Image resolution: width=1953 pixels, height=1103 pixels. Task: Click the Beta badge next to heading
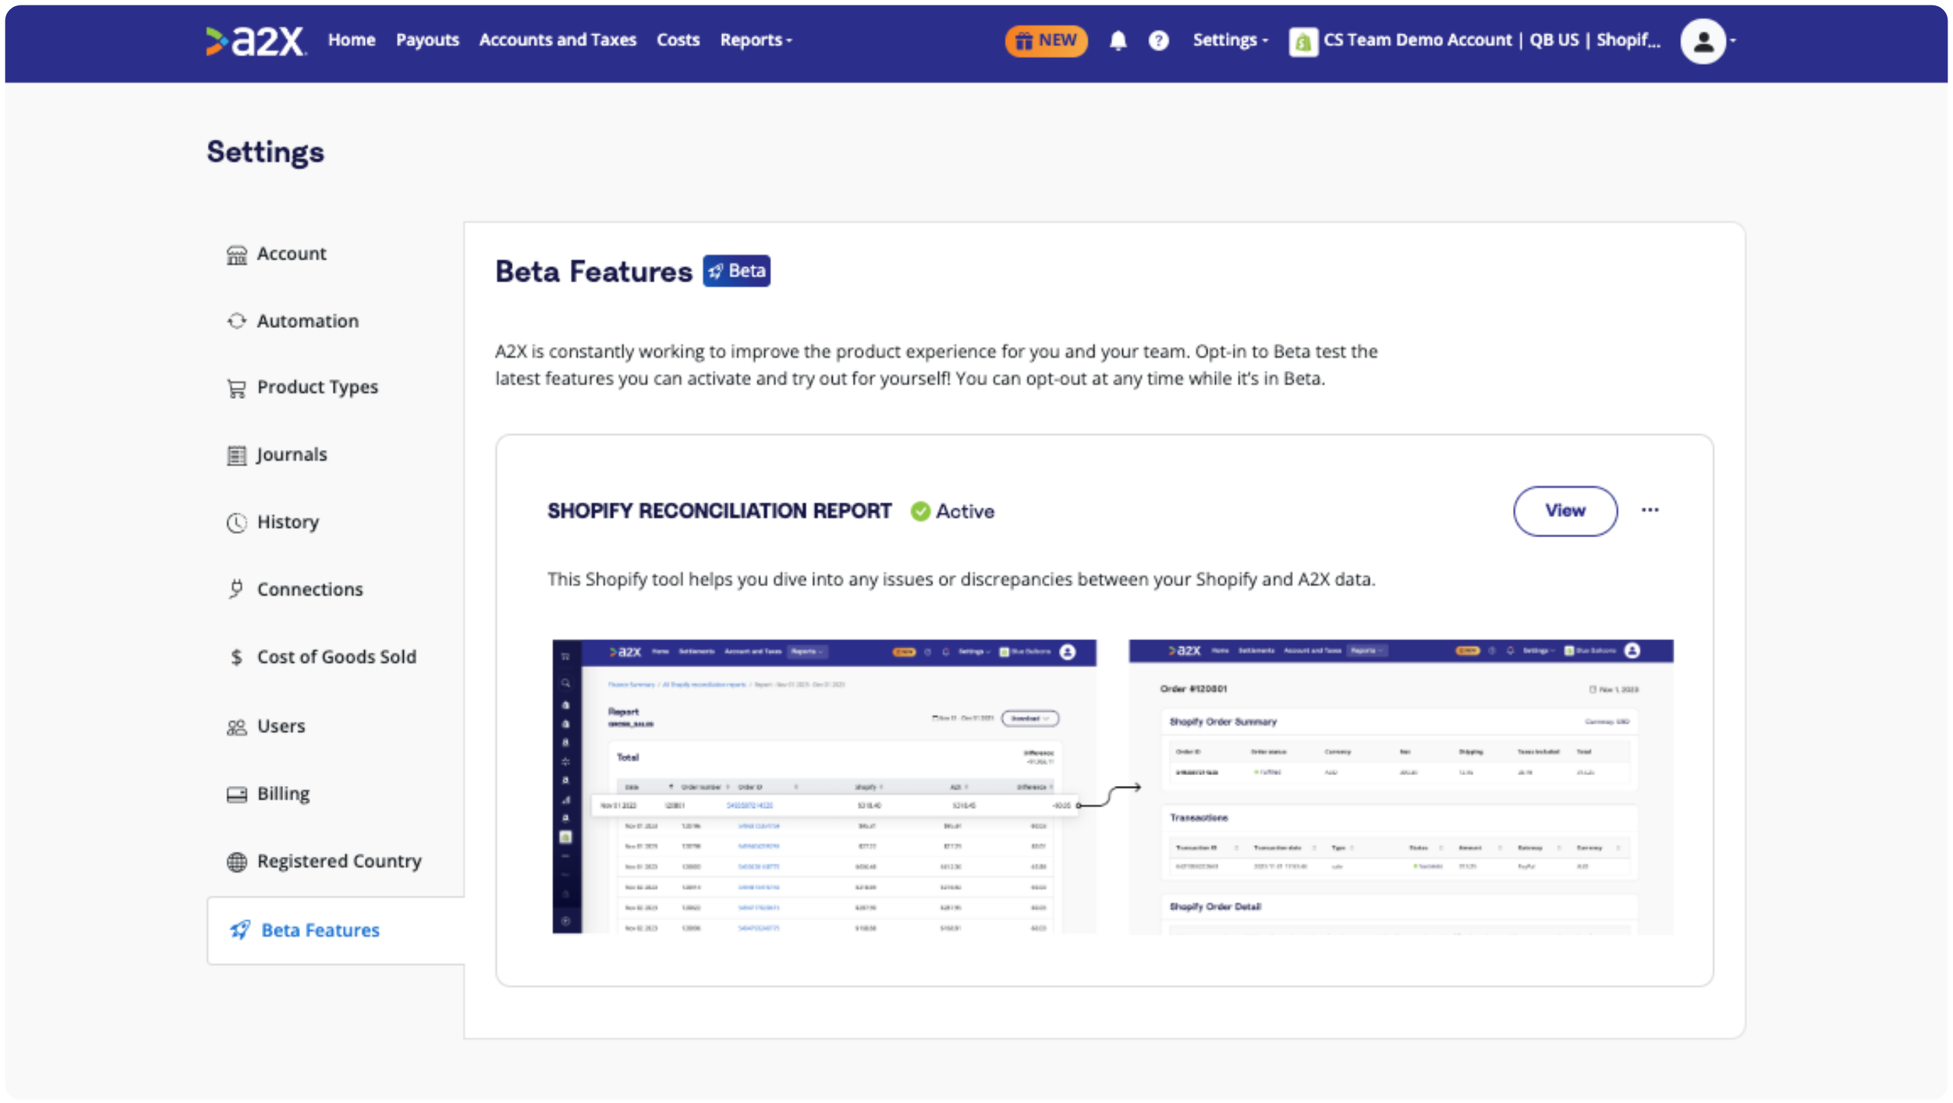(x=736, y=271)
